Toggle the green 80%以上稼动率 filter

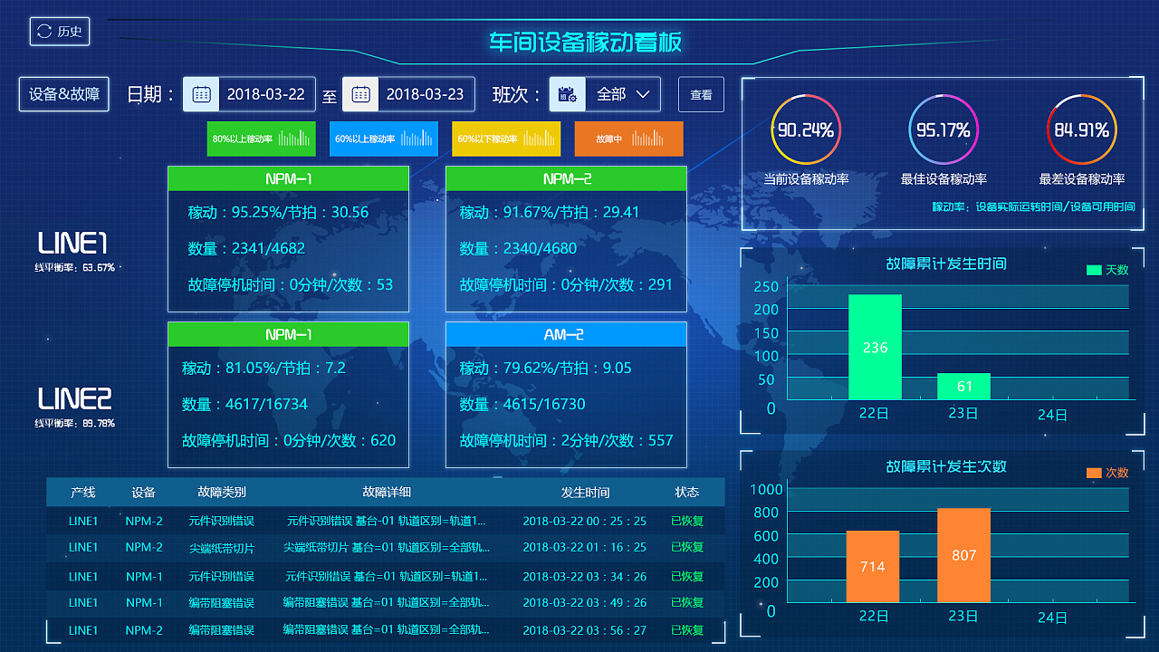tap(261, 139)
